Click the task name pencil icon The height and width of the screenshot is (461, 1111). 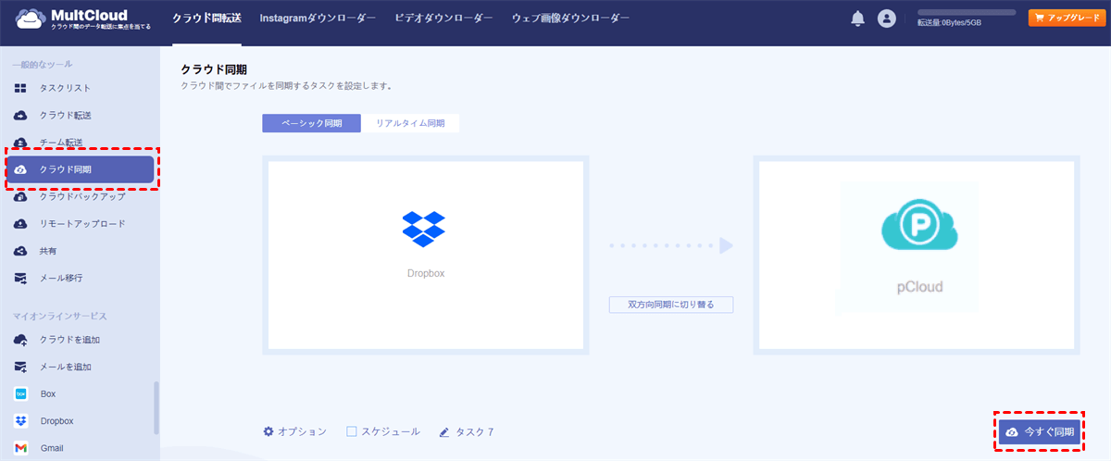tap(444, 431)
